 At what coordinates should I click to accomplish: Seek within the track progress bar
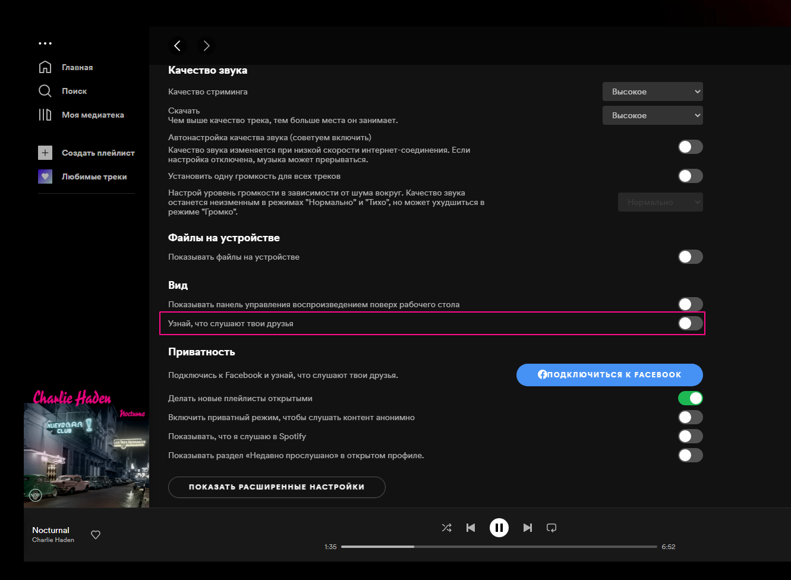[499, 547]
